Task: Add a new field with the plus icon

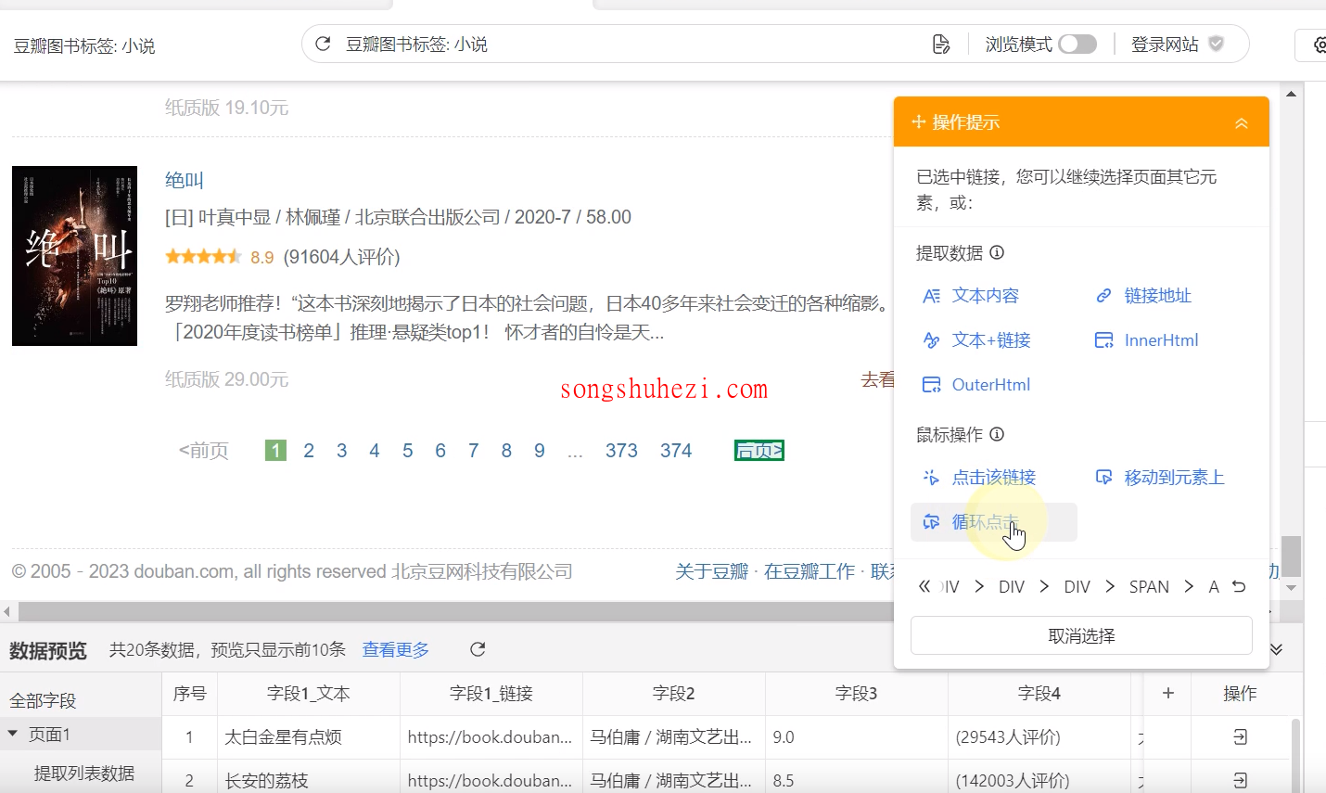Action: click(1168, 693)
